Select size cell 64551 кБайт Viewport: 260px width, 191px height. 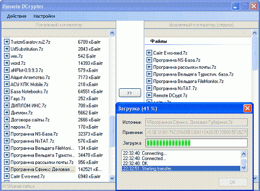[x=91, y=91]
